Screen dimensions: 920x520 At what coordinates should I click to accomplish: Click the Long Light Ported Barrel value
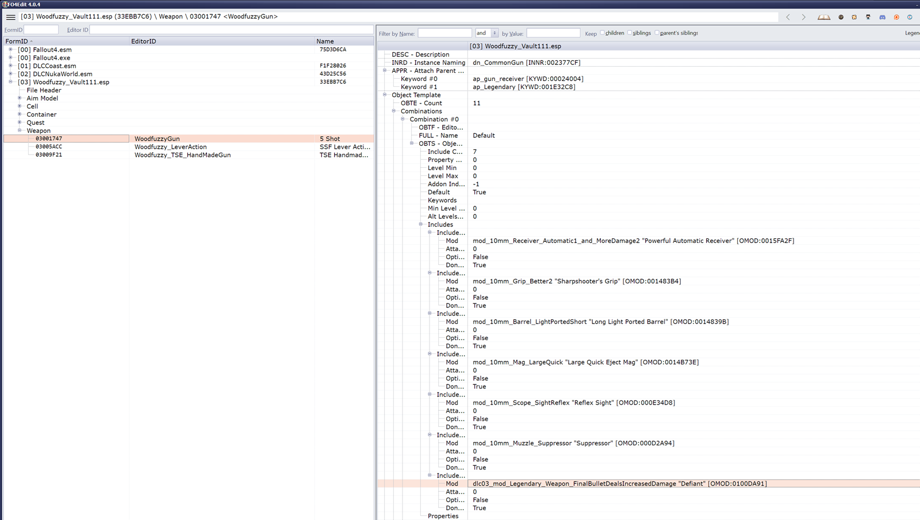tap(600, 322)
